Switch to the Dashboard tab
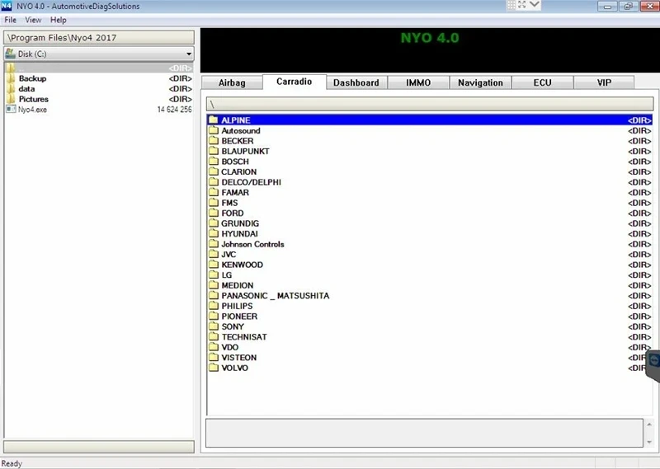Viewport: 660px width, 469px height. [x=356, y=82]
